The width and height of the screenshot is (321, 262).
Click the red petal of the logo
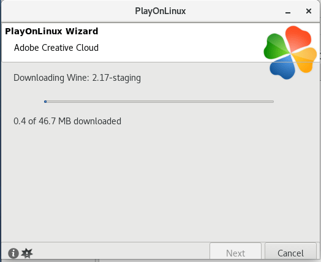click(x=298, y=38)
